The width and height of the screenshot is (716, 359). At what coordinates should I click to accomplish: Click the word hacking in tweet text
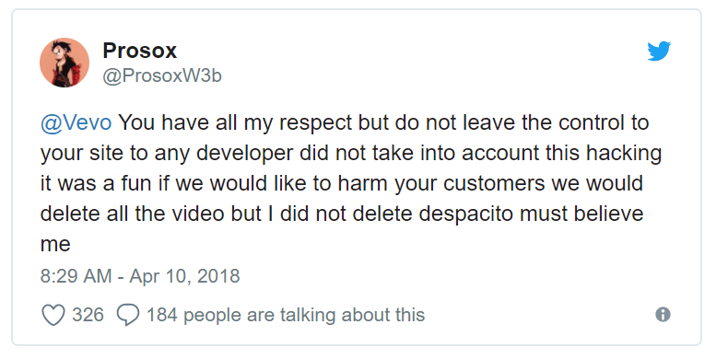[x=624, y=154]
